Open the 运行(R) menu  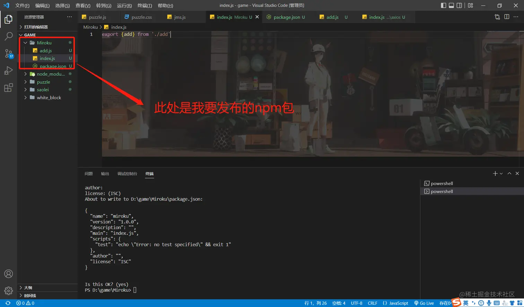tap(124, 6)
